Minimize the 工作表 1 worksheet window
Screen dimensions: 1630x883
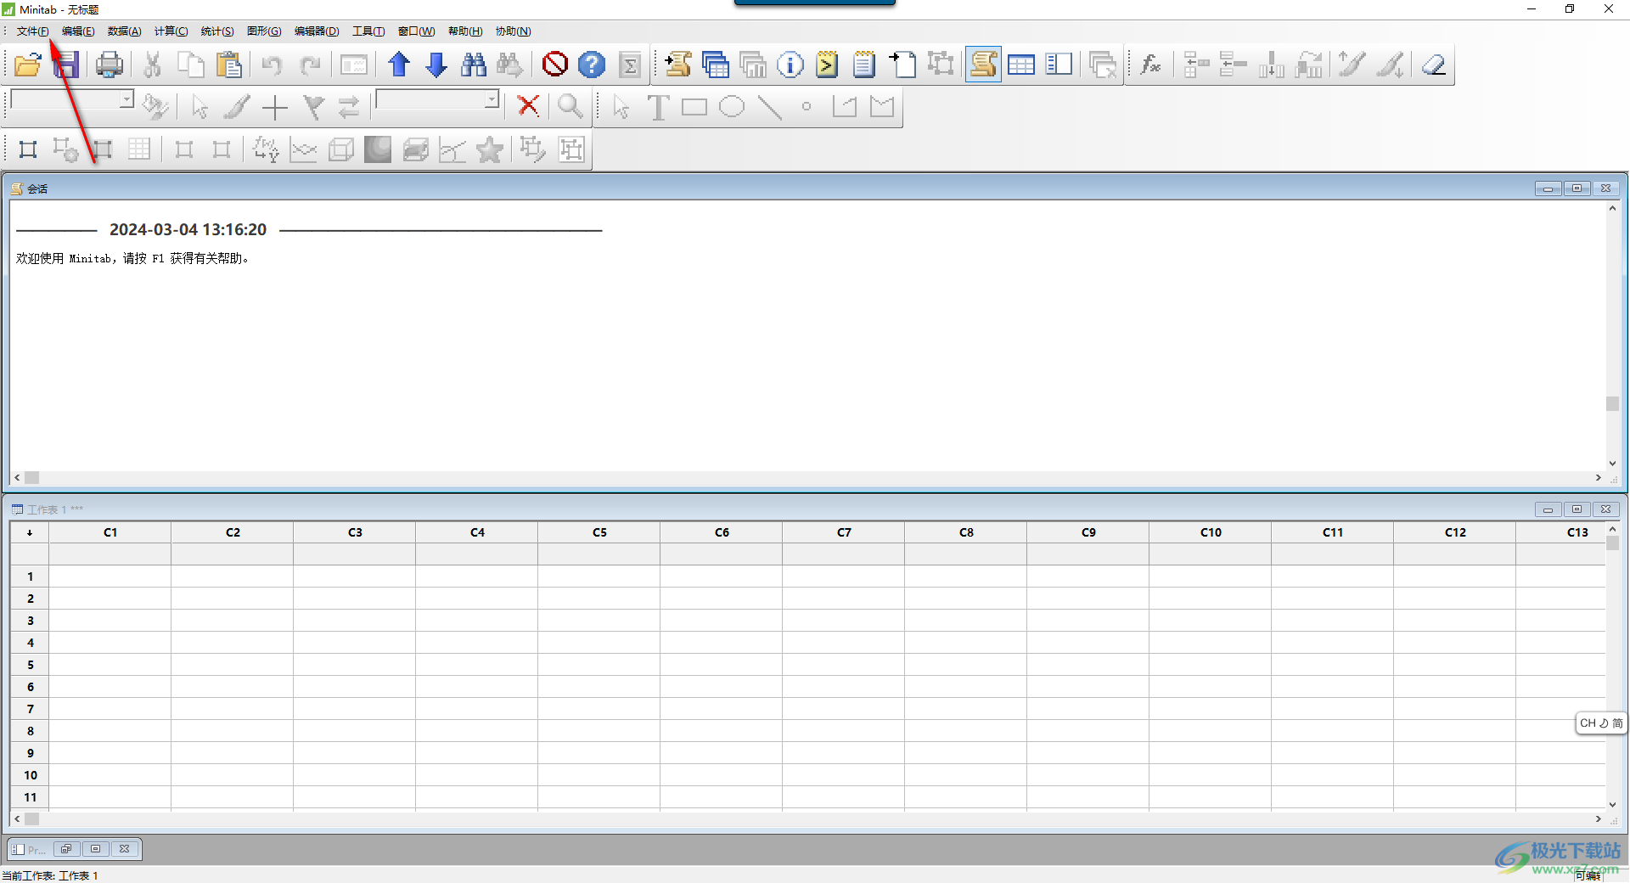1548,509
